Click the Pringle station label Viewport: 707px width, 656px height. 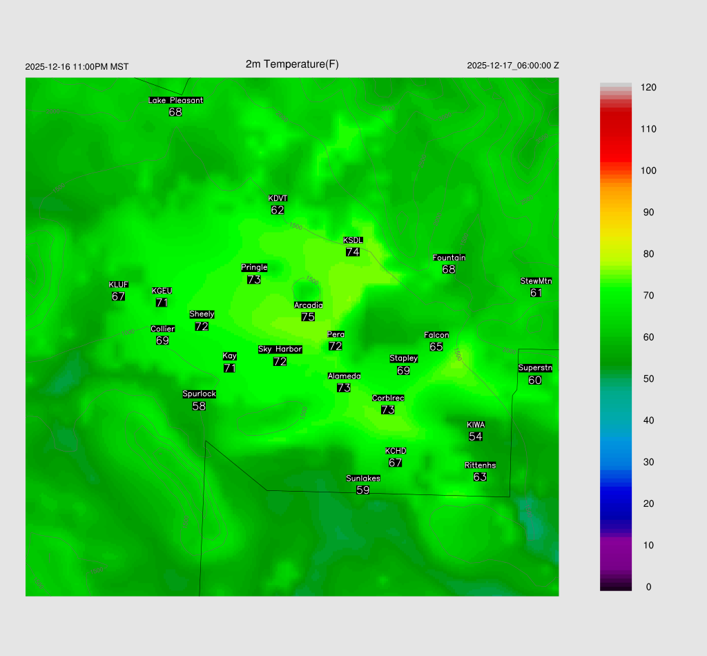(254, 267)
